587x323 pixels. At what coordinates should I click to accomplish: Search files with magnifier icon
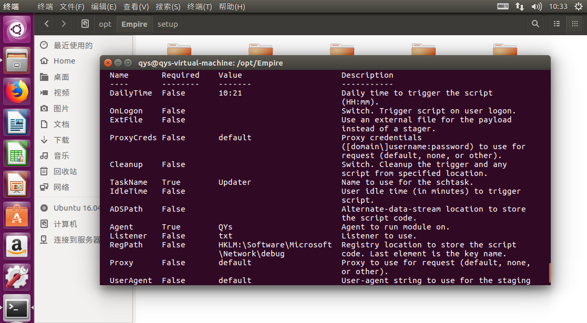coord(535,24)
